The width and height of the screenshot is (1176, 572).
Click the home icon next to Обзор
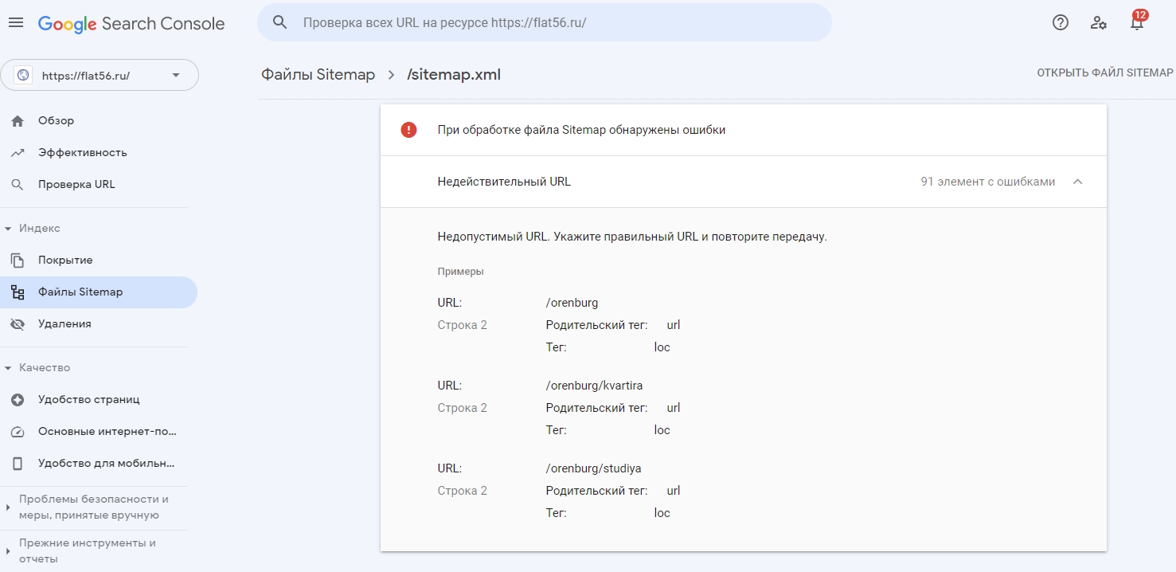tap(18, 121)
